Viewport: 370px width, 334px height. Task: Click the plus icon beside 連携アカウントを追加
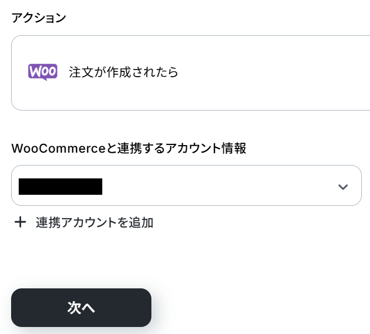click(x=20, y=222)
